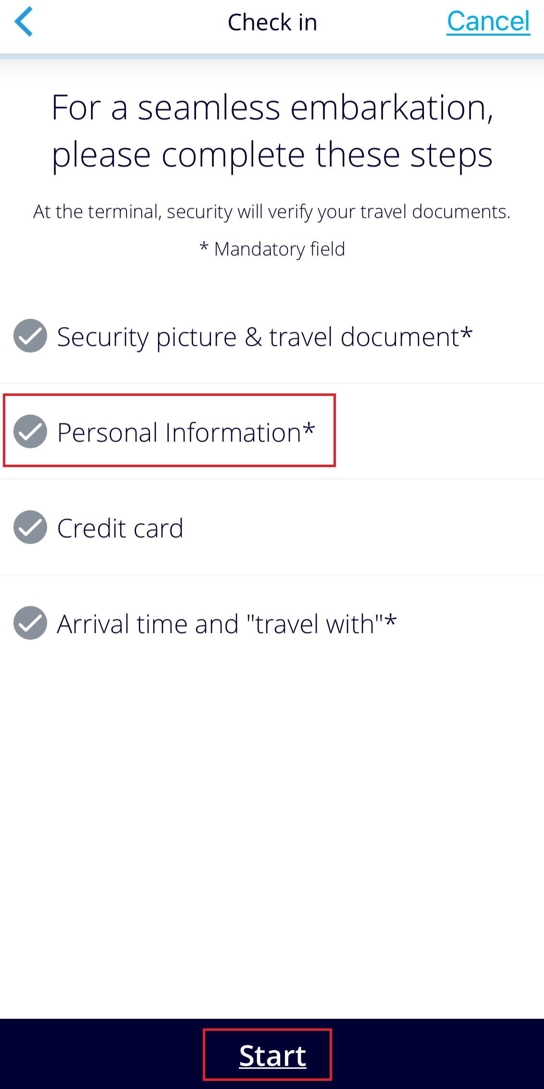
Task: Tap the Security picture row's empty area
Action: pyautogui.click(x=509, y=336)
